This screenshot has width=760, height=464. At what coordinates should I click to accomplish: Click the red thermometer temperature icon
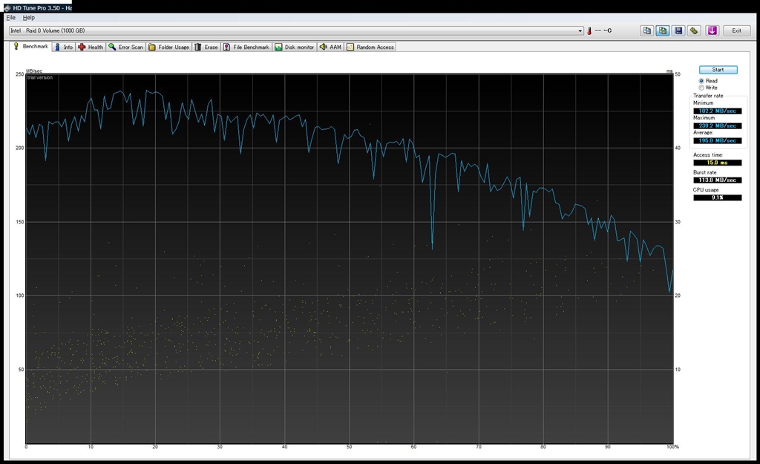coord(589,30)
